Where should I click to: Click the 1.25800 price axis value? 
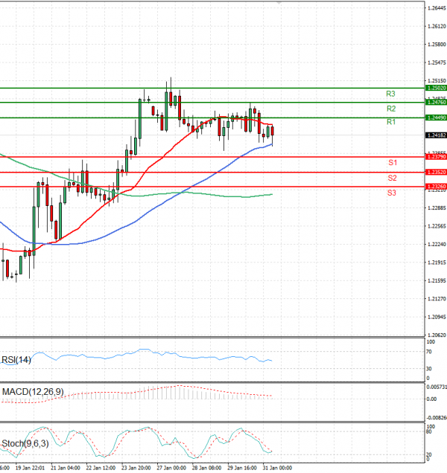[437, 45]
